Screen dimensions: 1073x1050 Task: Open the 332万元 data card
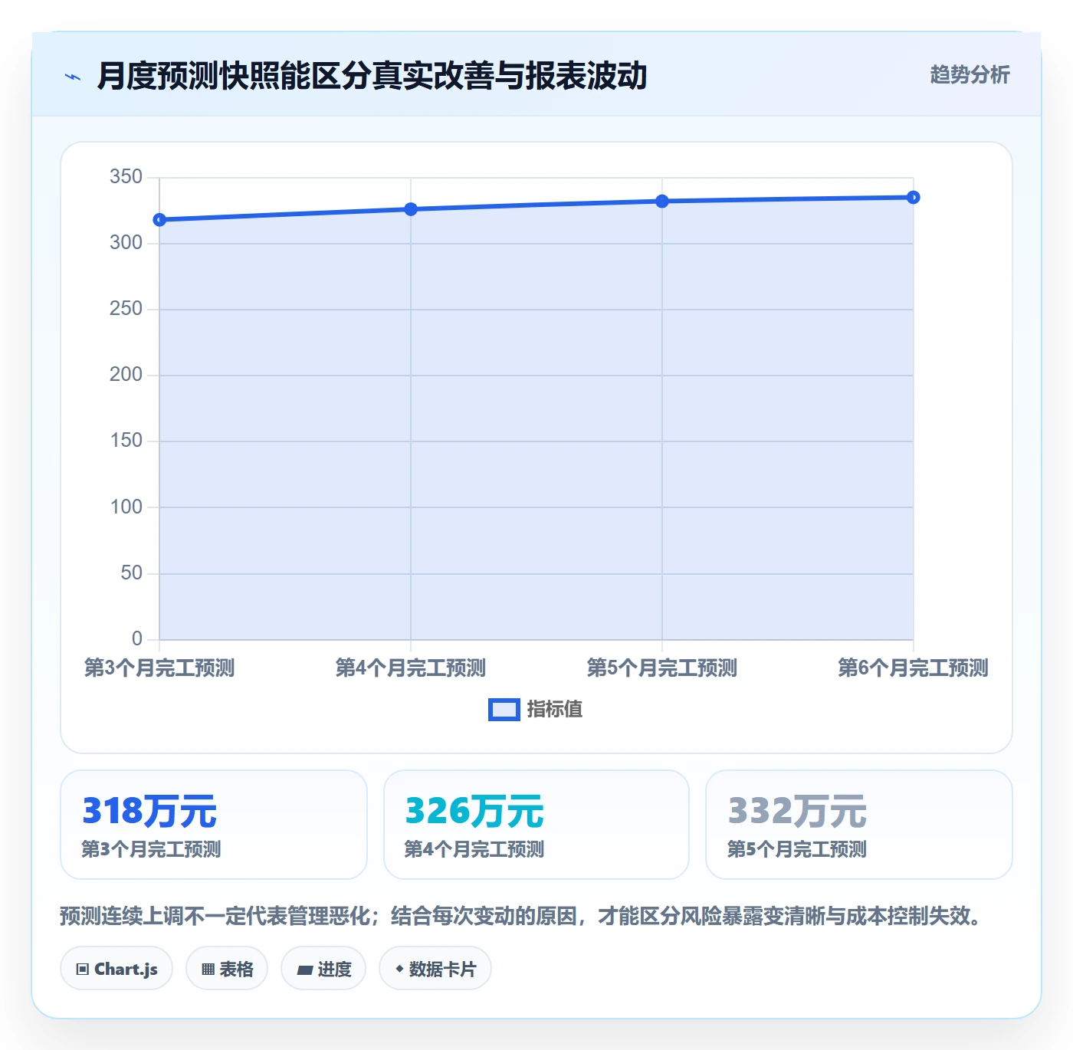pos(859,825)
